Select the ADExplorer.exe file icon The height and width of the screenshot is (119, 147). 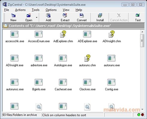(87, 34)
